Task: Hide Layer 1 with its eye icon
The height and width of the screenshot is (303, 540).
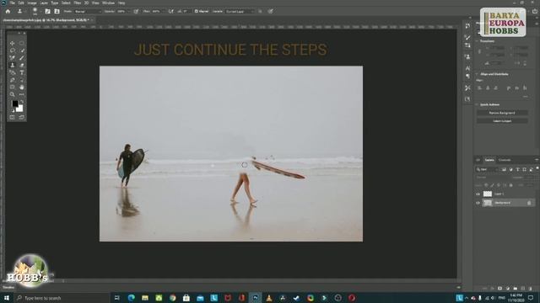Action: point(478,194)
